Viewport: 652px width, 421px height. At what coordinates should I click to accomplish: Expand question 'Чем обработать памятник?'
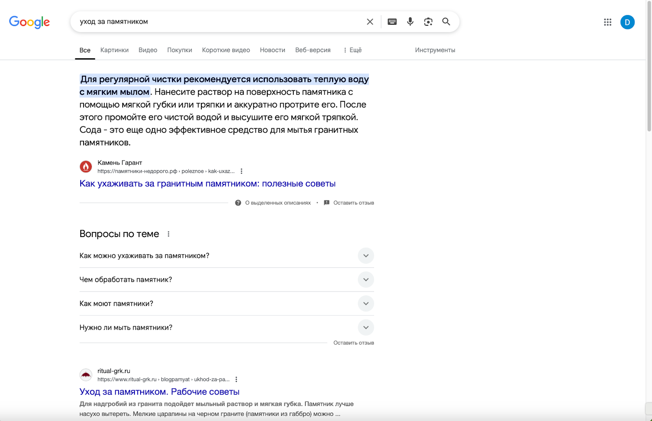366,280
